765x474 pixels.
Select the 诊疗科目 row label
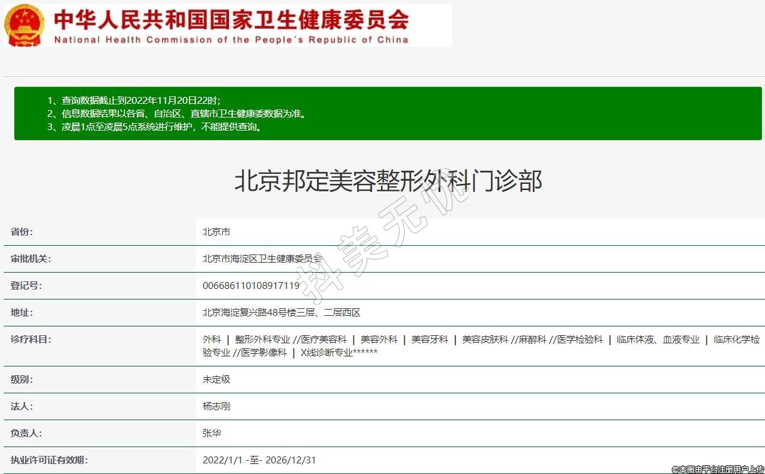pos(31,340)
